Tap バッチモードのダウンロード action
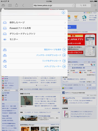This screenshot has width=98, height=131. point(49,55)
